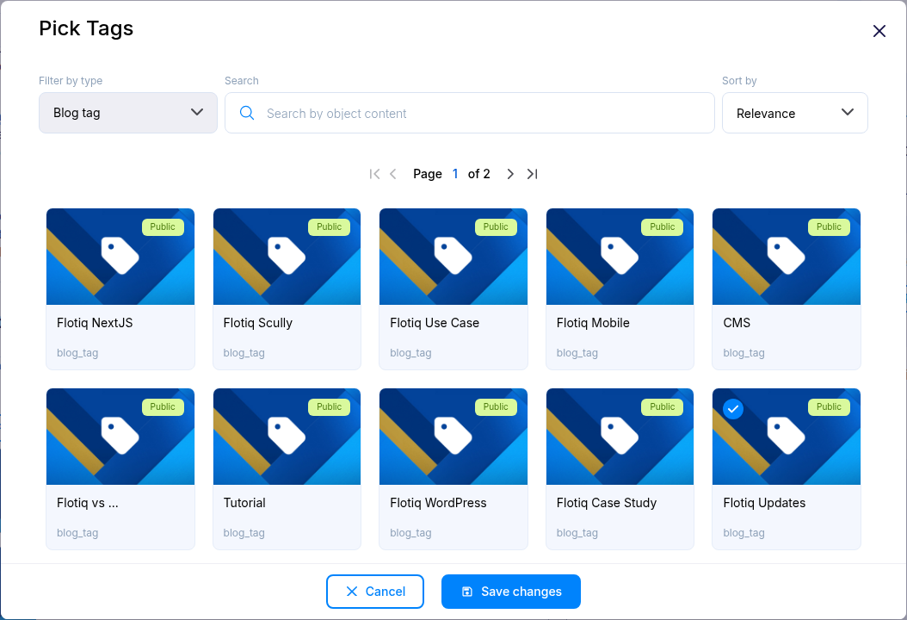Click the Public badge on Flotiq Use Case
Screen dimensions: 907x620
pos(496,227)
